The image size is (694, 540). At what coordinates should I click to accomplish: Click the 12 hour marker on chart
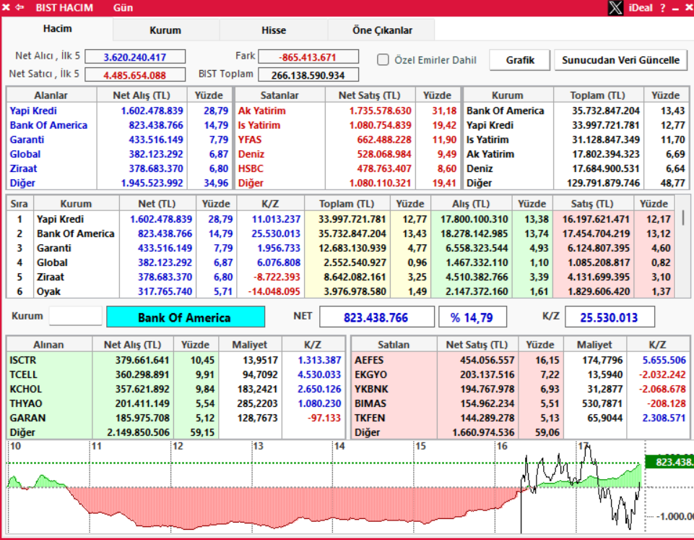178,446
